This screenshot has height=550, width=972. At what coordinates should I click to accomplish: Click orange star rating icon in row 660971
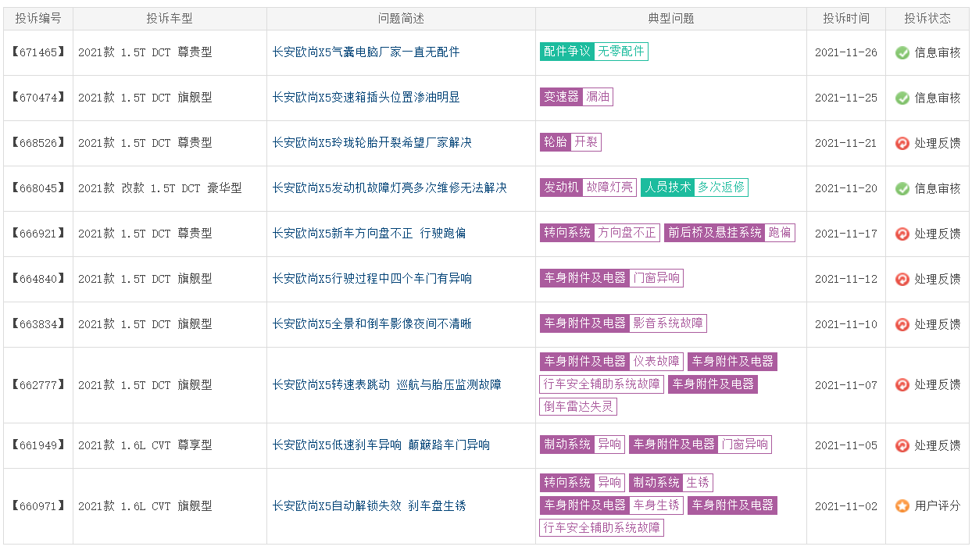[902, 505]
